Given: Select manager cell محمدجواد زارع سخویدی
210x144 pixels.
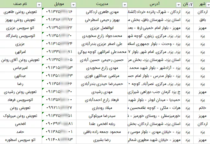Looking at the screenshot, I should pos(102,36).
